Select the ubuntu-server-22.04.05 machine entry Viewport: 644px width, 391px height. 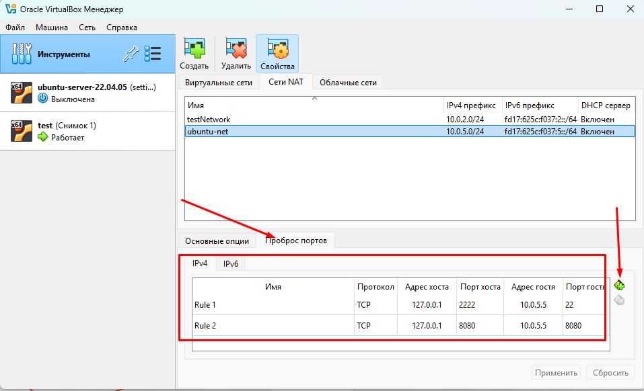[87, 93]
